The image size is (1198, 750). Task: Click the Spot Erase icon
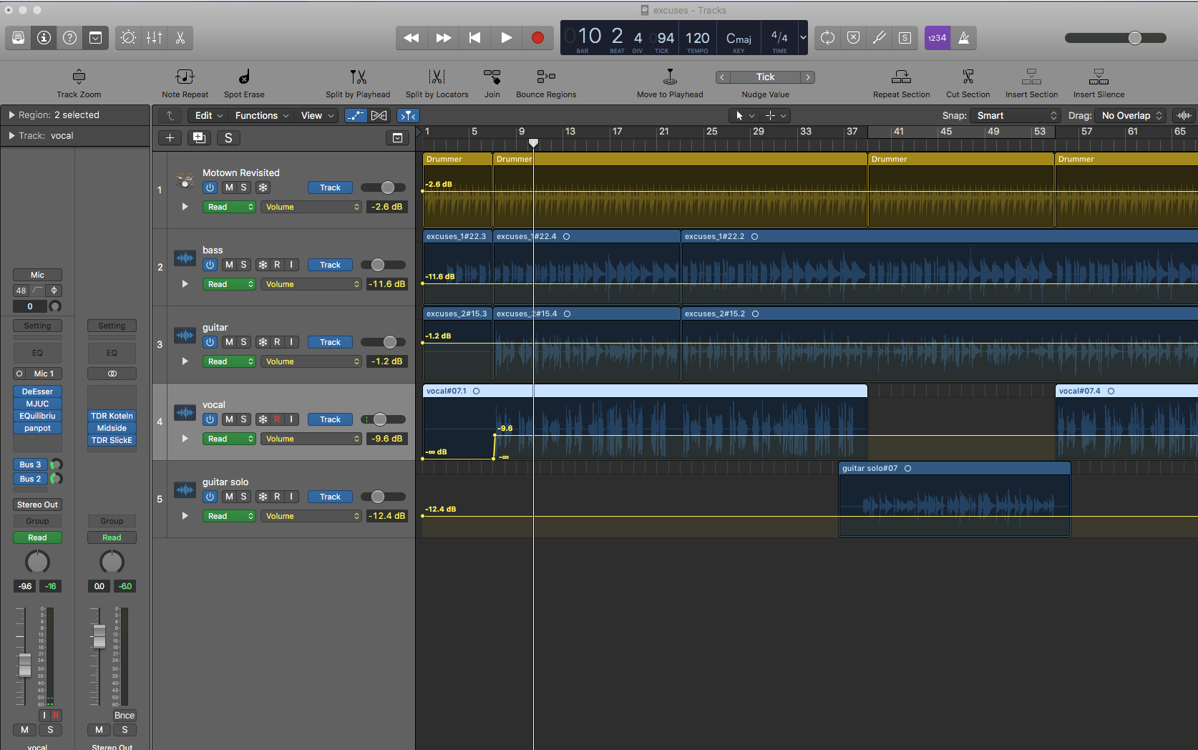[x=243, y=79]
